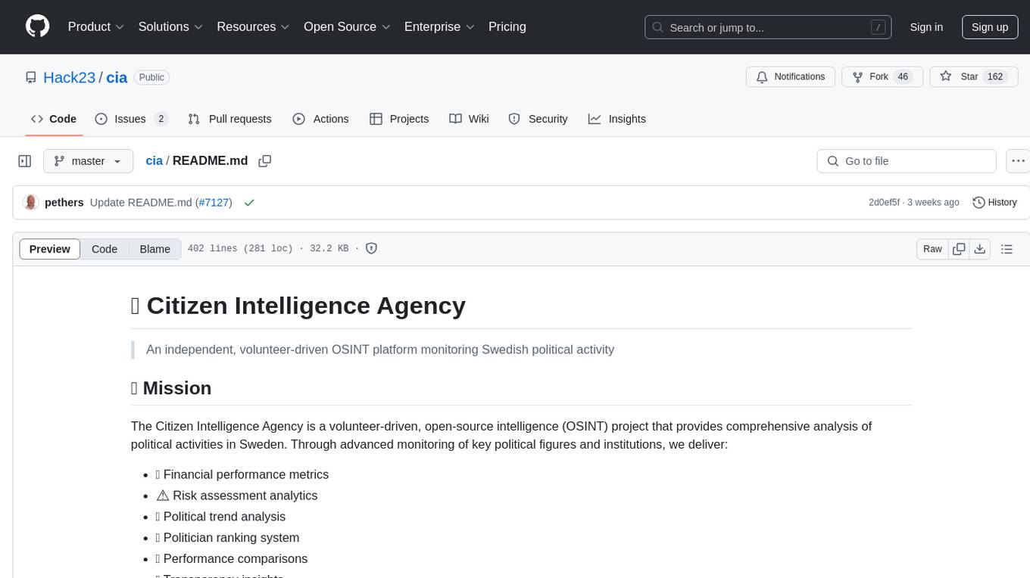Expand the Solutions menu
1030x578 pixels.
(x=170, y=26)
